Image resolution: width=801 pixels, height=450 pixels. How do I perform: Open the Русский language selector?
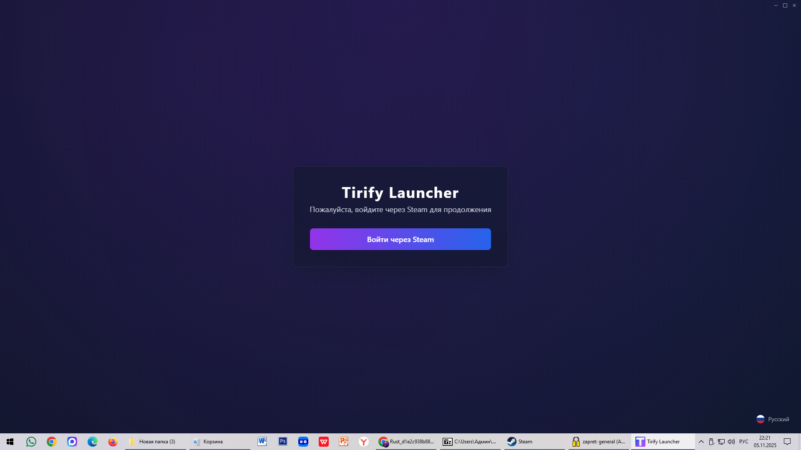tap(778, 419)
